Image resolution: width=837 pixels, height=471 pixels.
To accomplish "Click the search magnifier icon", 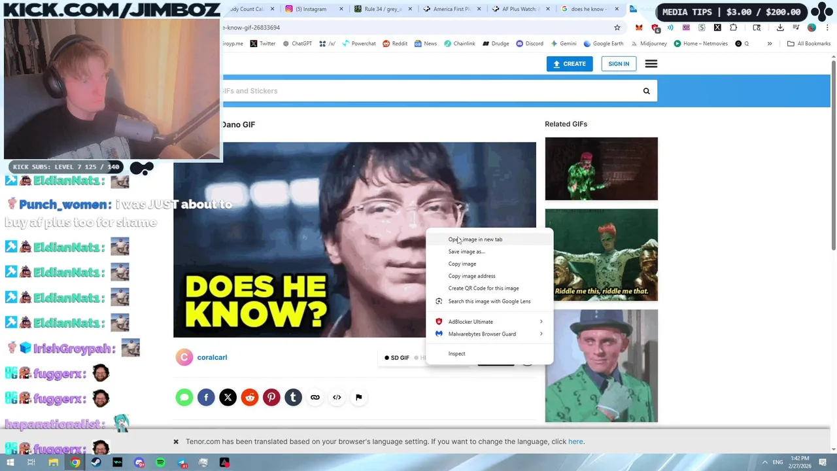I will click(646, 91).
